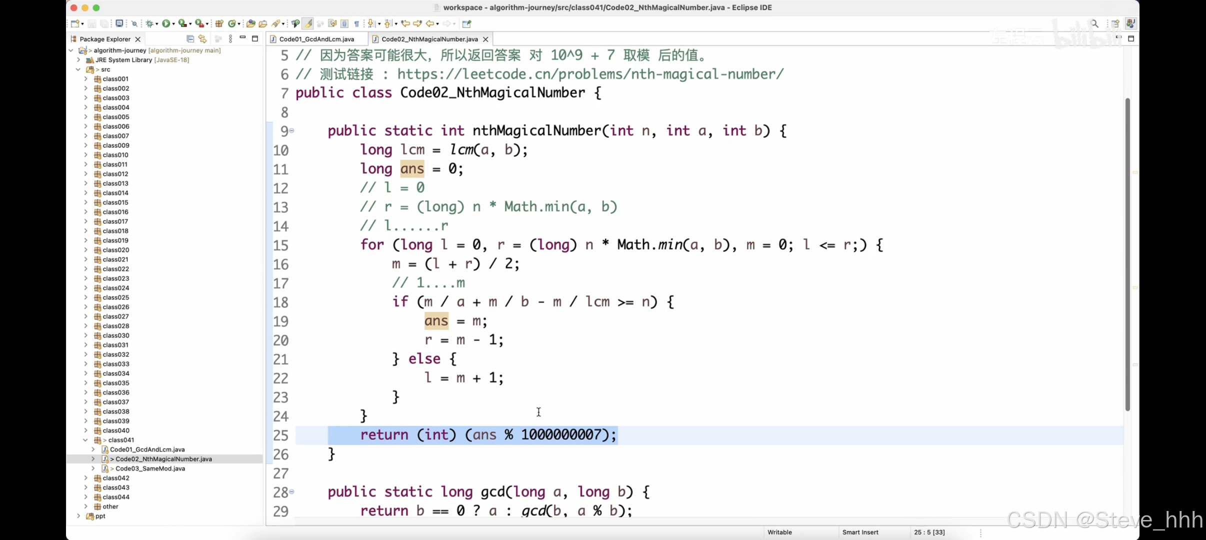Select the Package Explorer tab
The image size is (1206, 540).
pyautogui.click(x=104, y=39)
